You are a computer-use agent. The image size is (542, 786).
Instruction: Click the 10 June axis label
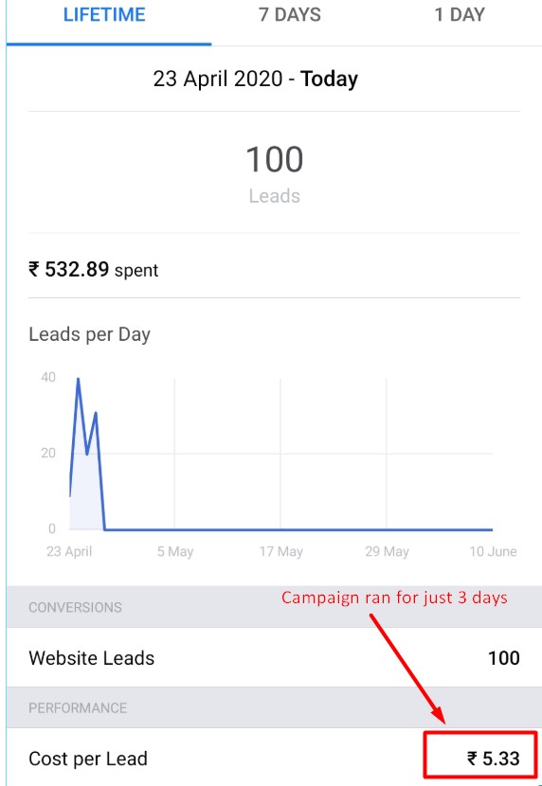pyautogui.click(x=493, y=551)
